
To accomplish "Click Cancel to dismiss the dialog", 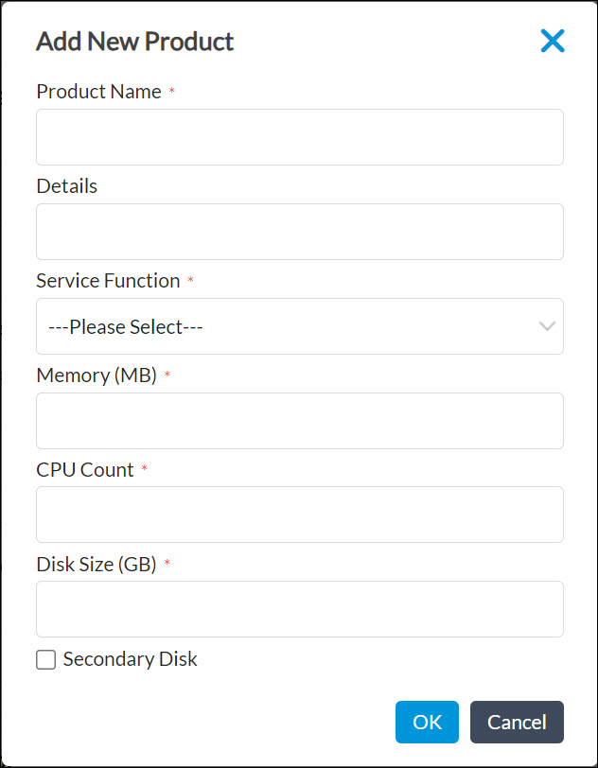I will [x=517, y=722].
